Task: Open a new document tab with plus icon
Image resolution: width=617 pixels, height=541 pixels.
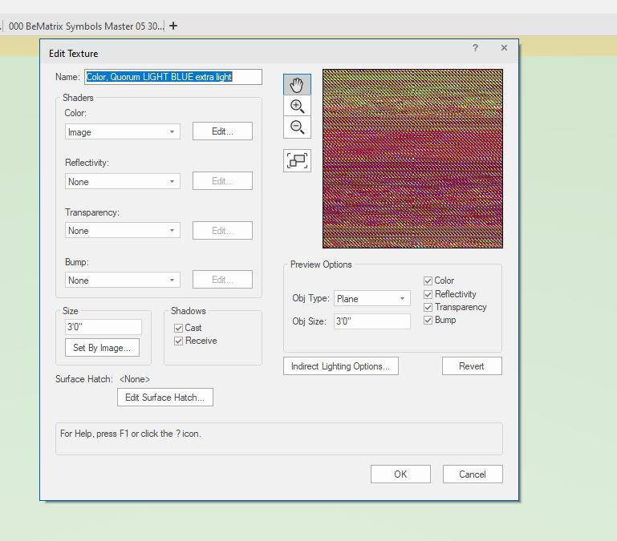Action: (173, 26)
